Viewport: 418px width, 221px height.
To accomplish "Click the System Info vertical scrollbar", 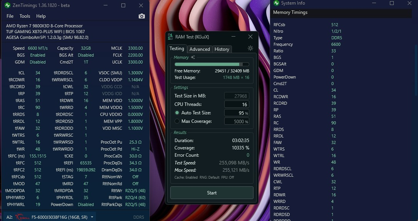I will [x=416, y=70].
